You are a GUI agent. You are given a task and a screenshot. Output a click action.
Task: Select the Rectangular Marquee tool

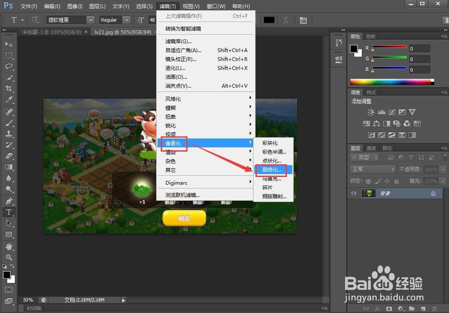9,55
